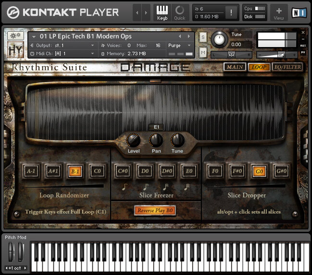Viewport: 312px width, 275px height.
Task: Toggle the G#0 Slice Dropper key
Action: point(281,171)
